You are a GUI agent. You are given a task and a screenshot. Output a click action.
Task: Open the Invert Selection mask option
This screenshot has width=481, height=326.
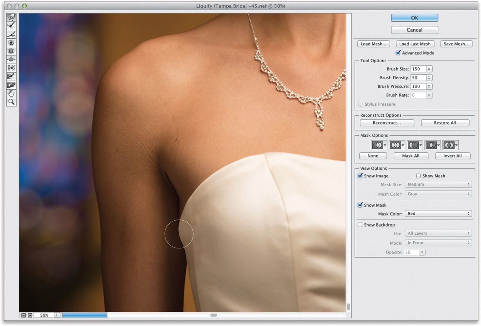[x=450, y=145]
